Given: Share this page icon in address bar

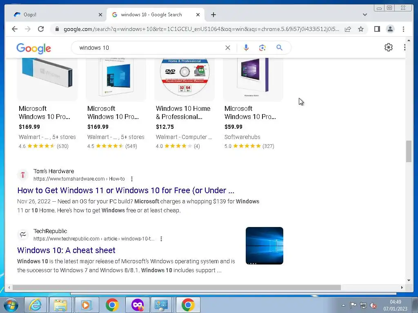Looking at the screenshot, I should (348, 29).
